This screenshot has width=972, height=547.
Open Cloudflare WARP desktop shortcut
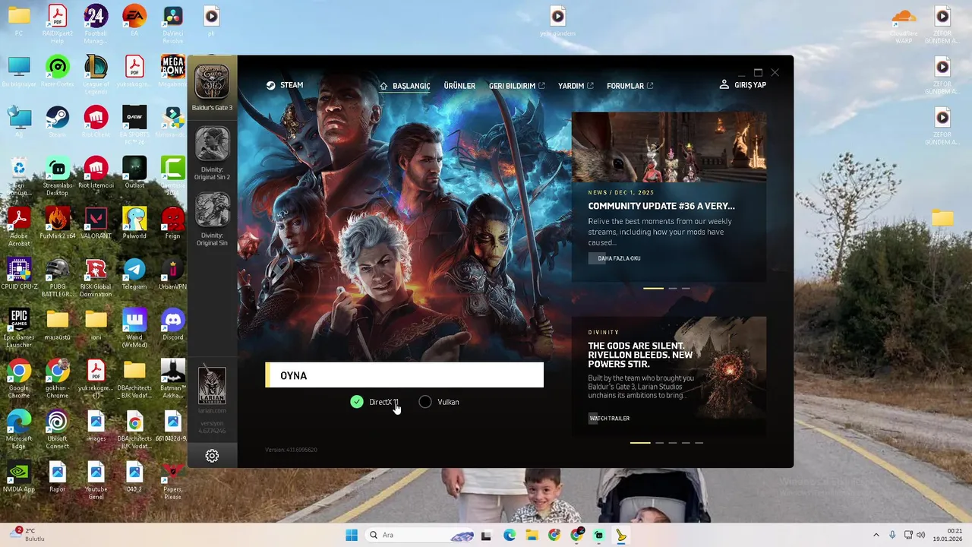click(x=904, y=24)
